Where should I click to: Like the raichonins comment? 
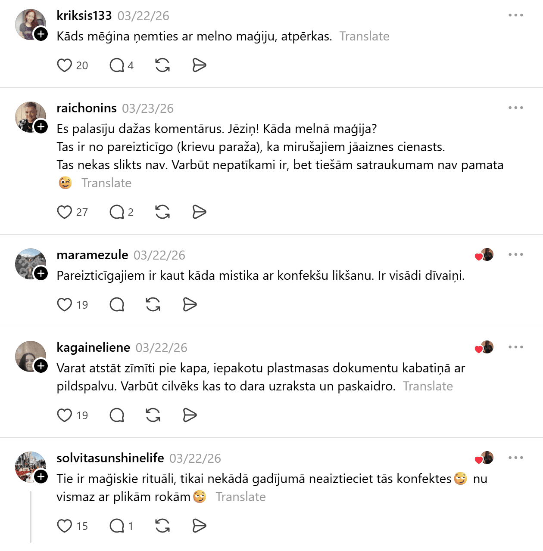point(65,212)
